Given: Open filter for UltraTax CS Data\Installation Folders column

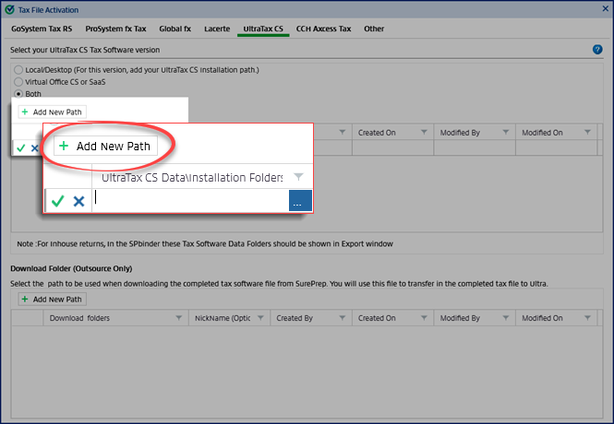Looking at the screenshot, I should click(x=298, y=176).
